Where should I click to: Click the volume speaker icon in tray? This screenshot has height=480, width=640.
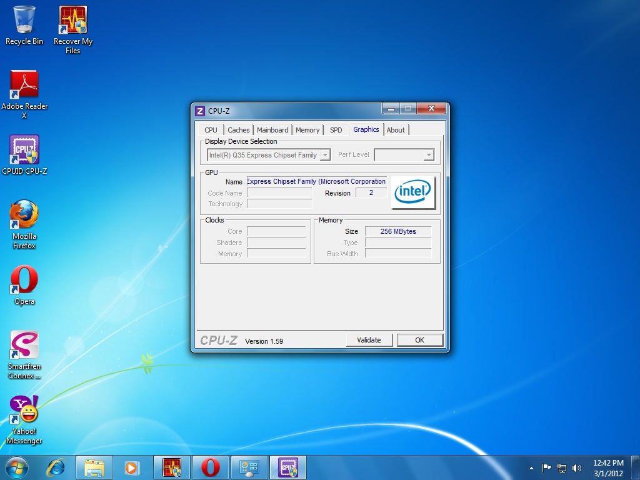point(576,467)
